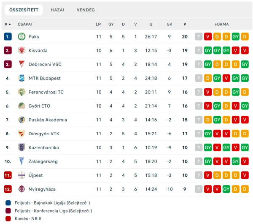
Task: Sort standings by the P points header
Action: point(185,25)
